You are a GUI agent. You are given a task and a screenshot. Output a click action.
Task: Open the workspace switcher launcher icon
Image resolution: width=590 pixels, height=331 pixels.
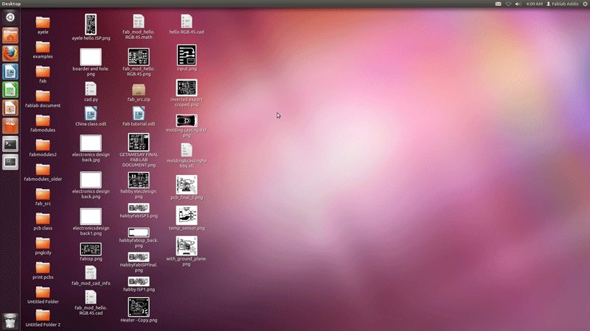10,162
